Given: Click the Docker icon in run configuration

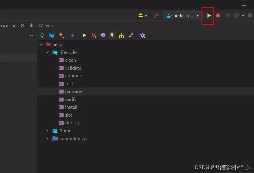Looking at the screenshot, I should [x=169, y=16].
